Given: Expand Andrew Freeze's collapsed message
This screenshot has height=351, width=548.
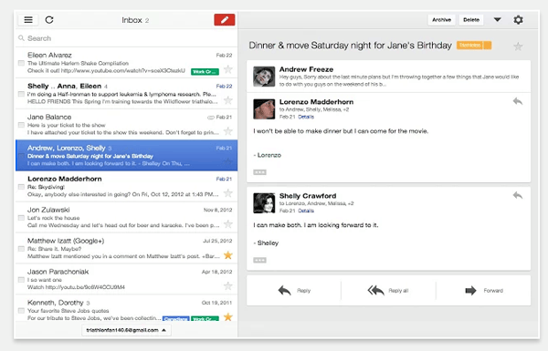Looking at the screenshot, I should point(389,77).
